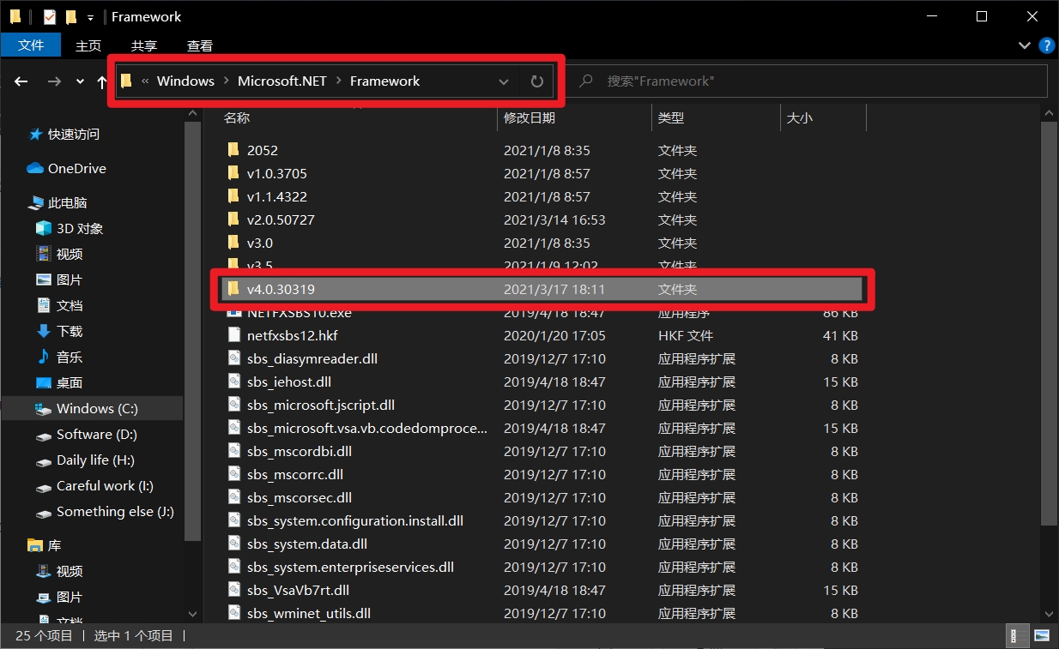This screenshot has width=1059, height=649.
Task: Open 桌面 in the navigation pane
Action: (70, 383)
